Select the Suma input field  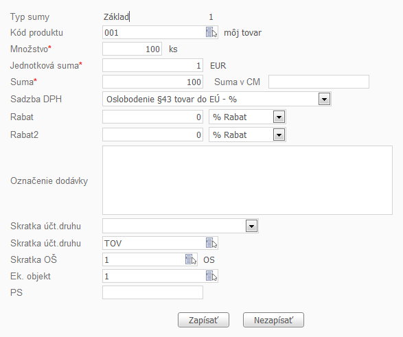(x=152, y=82)
